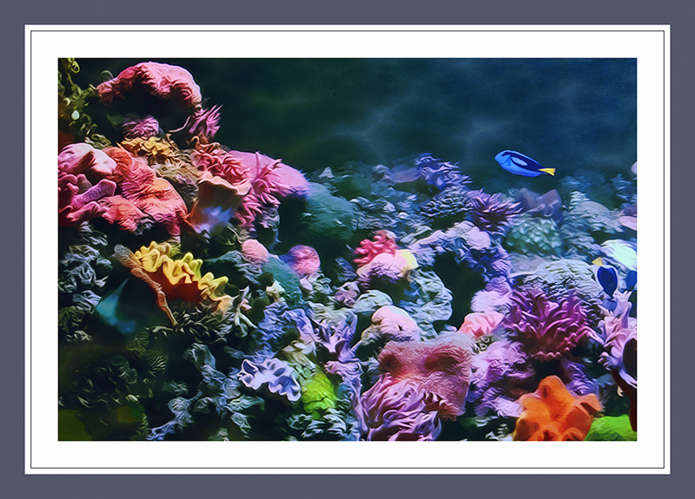Click the yellow ruffled giant clam
The image size is (695, 499).
point(178,270)
